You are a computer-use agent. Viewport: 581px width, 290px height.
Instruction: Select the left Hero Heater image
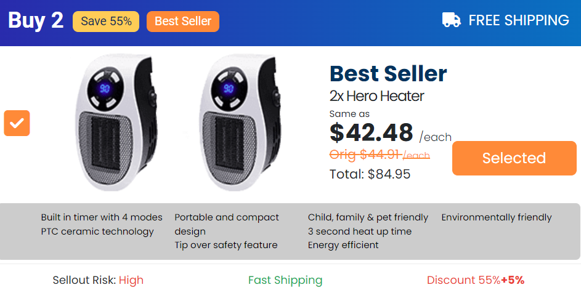point(117,123)
